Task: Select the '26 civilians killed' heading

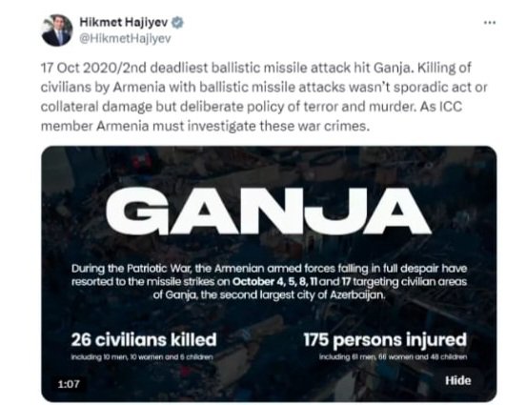Action: [144, 339]
